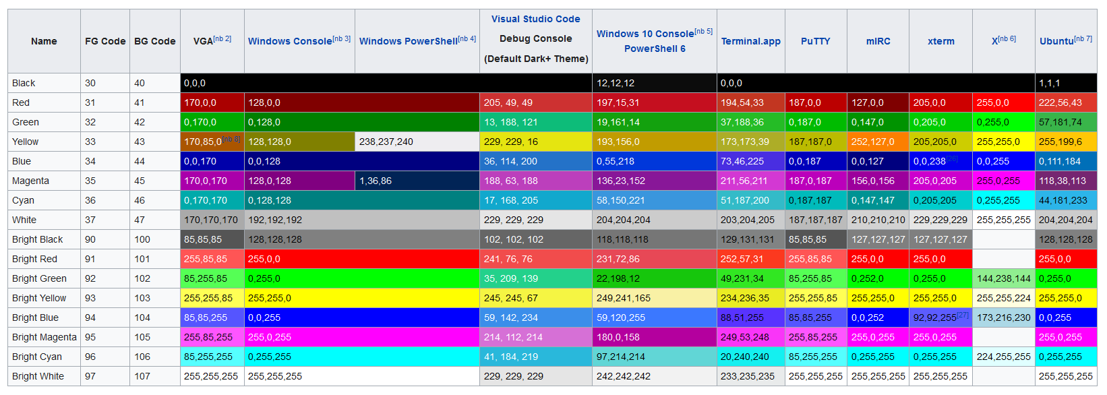The image size is (1107, 395).
Task: Open footnote nb 3 beside Windows Console
Action: coord(342,38)
